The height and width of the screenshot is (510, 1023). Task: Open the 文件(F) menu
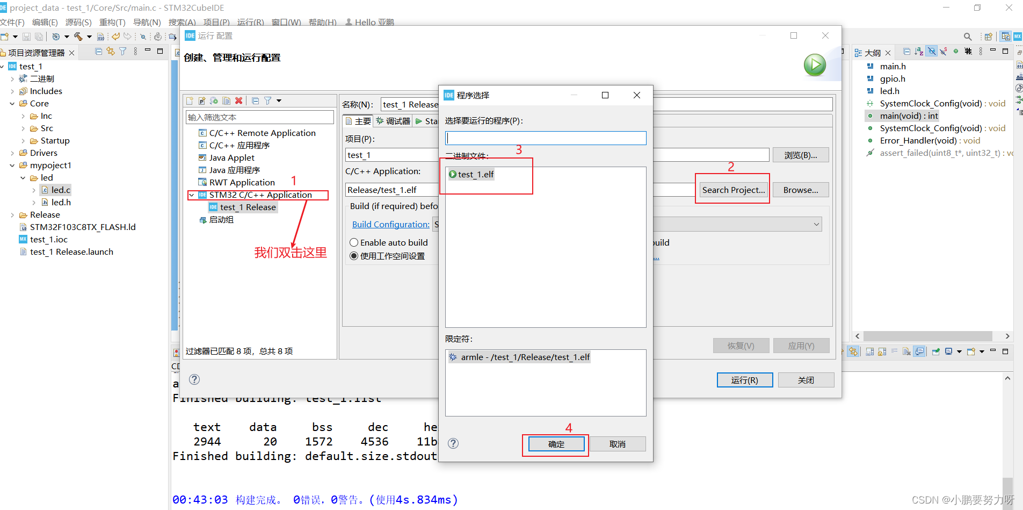[12, 22]
